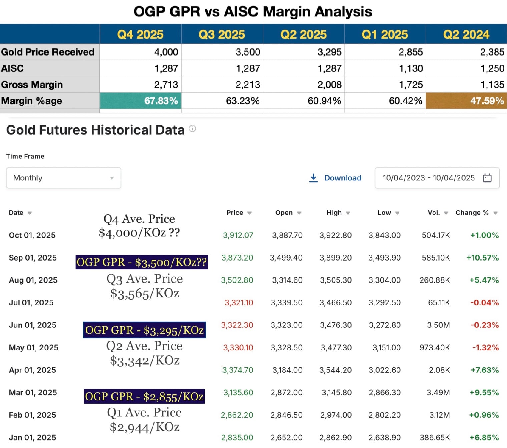Image resolution: width=507 pixels, height=448 pixels.
Task: Click the Download link
Action: (x=343, y=178)
